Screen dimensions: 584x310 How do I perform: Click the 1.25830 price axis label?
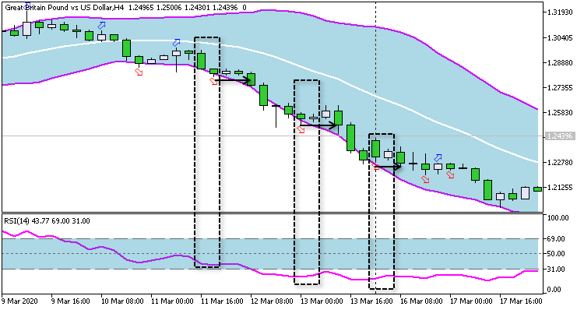coord(559,112)
